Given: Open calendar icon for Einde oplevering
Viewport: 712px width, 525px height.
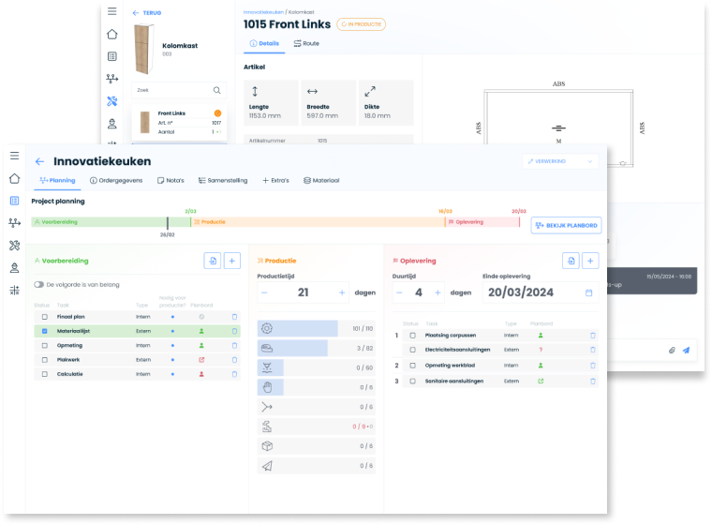Looking at the screenshot, I should point(588,292).
